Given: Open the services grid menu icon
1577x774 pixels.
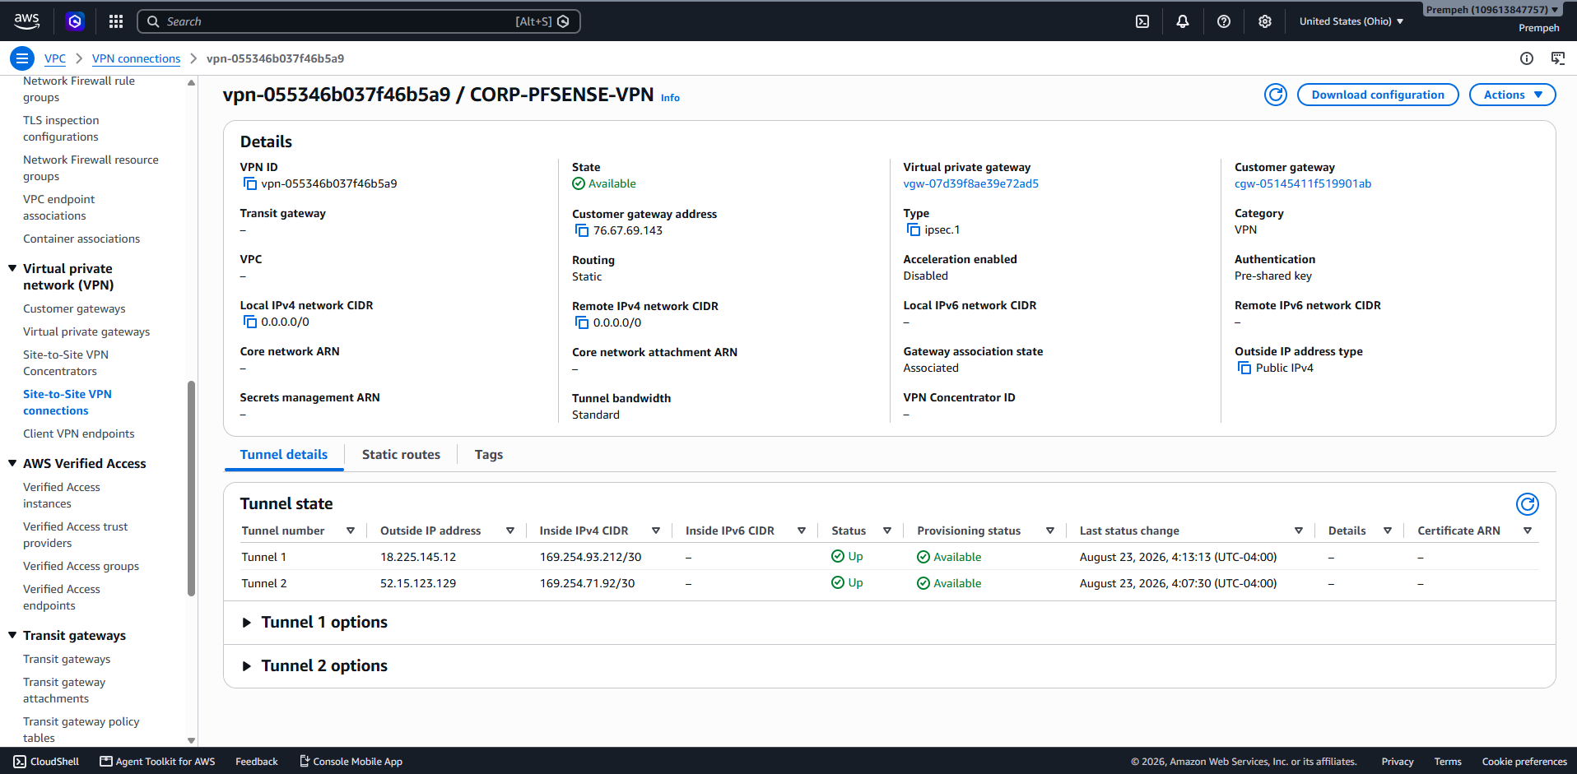Looking at the screenshot, I should pos(116,21).
